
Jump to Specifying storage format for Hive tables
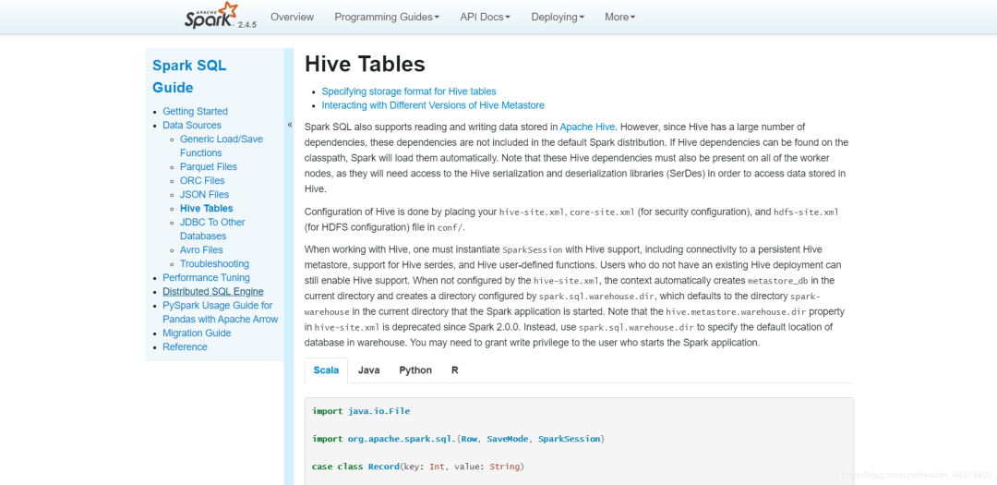[409, 91]
